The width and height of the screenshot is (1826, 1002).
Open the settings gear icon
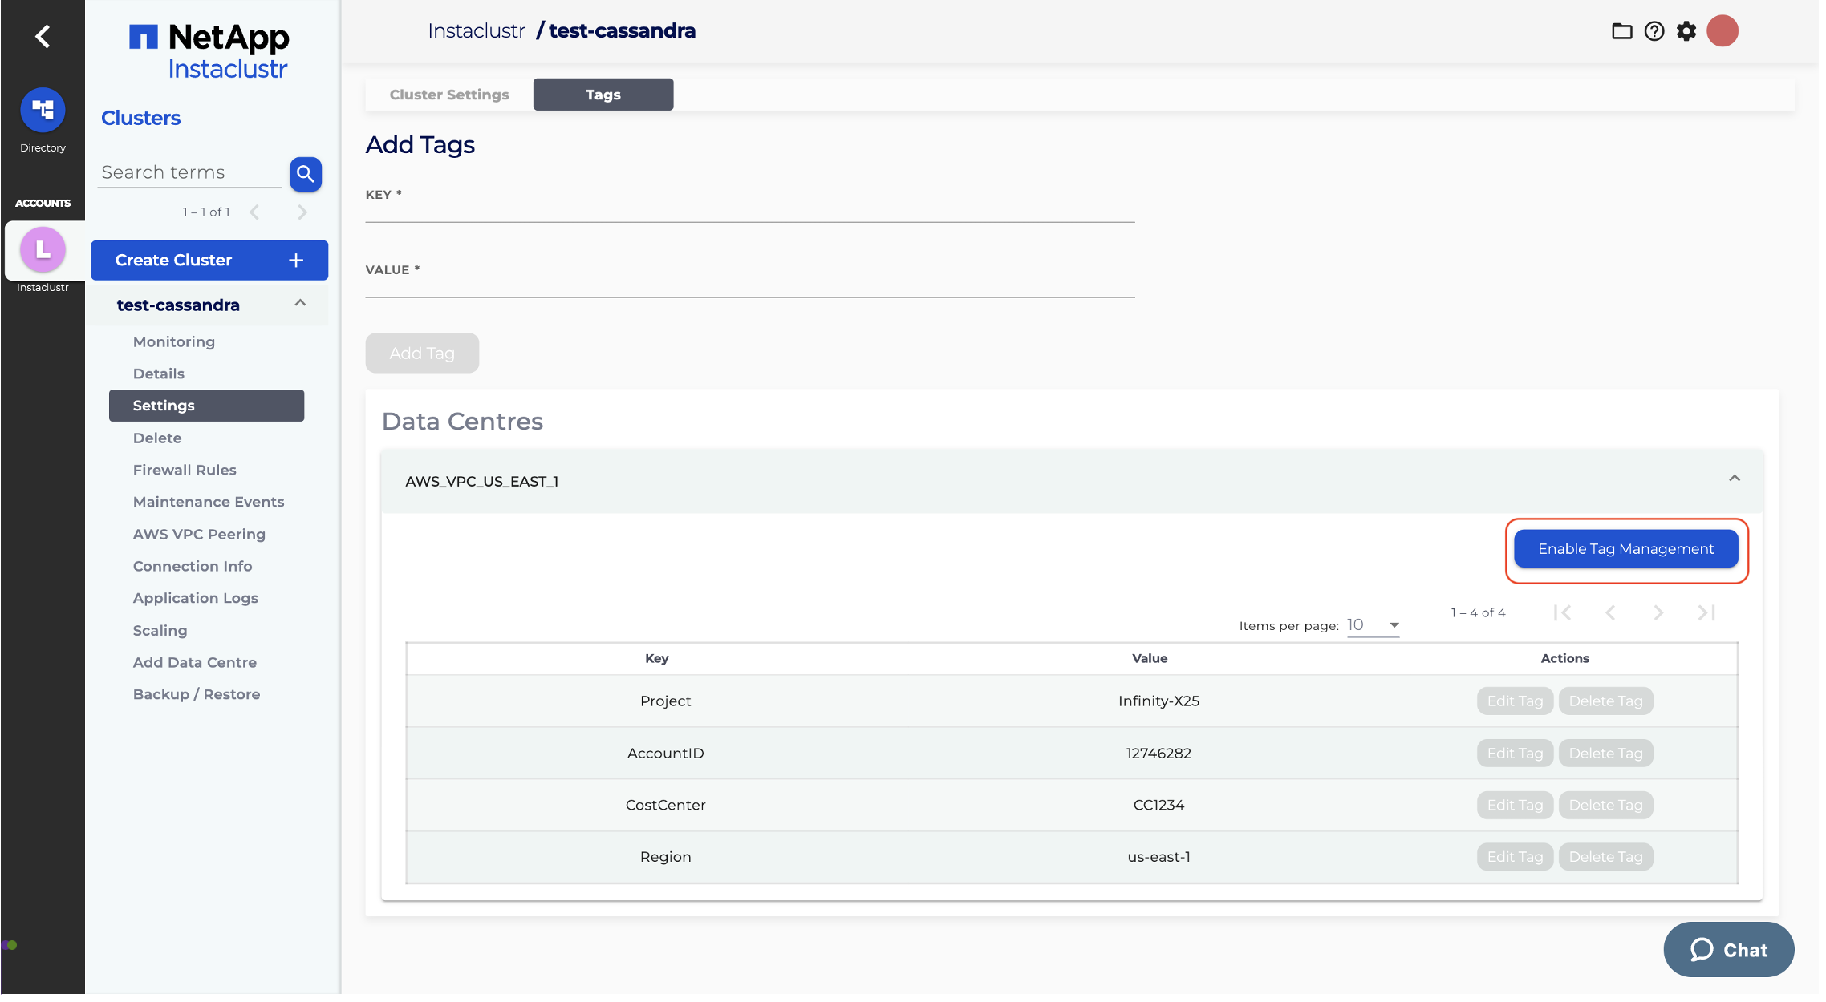tap(1686, 31)
